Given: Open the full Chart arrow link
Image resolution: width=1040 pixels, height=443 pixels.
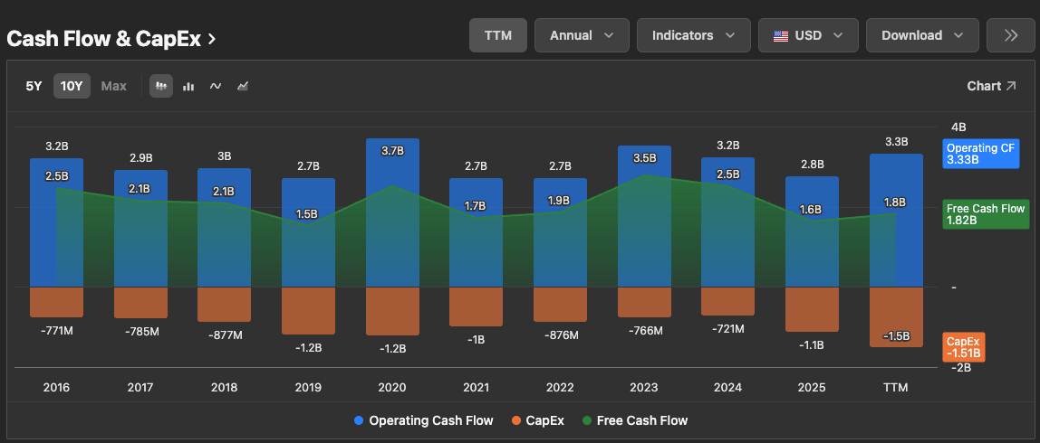Looking at the screenshot, I should [991, 86].
